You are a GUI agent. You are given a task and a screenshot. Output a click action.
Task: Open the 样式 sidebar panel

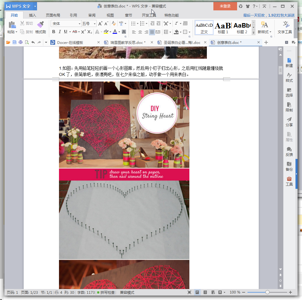[x=289, y=77]
